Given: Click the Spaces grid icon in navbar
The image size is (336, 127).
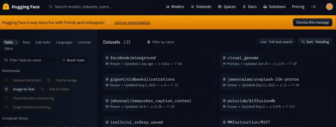Looking at the screenshot, I should pyautogui.click(x=220, y=7).
